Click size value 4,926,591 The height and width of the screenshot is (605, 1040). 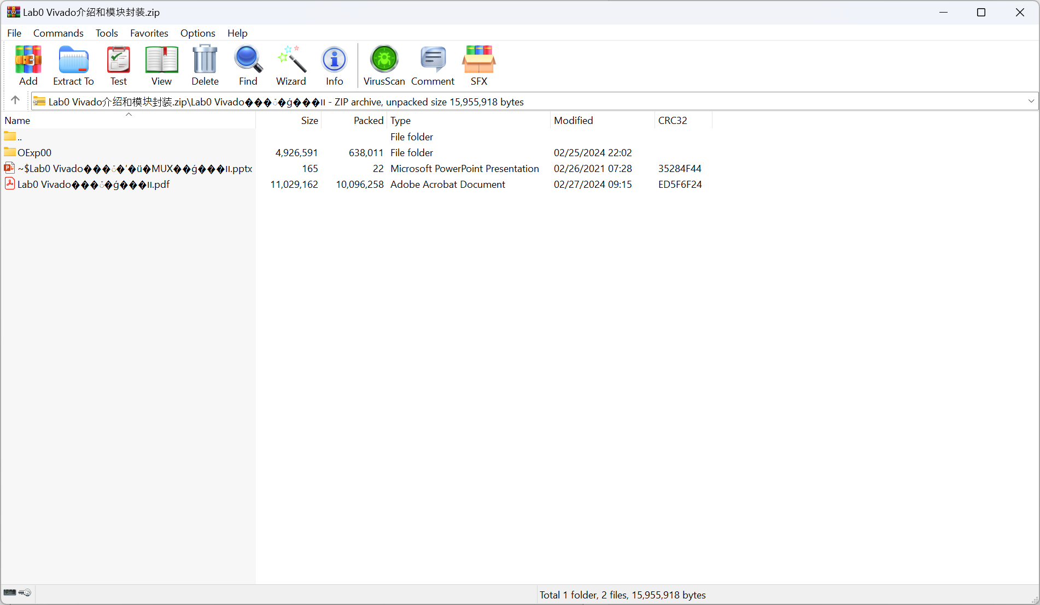click(296, 153)
